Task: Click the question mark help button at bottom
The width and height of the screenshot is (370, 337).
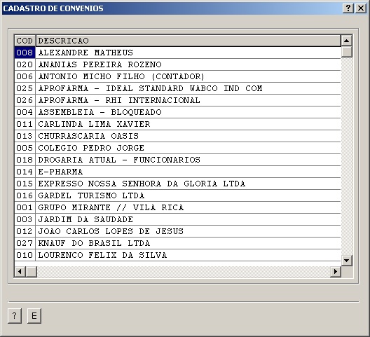Action: tap(15, 315)
